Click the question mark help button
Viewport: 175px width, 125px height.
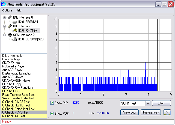[167, 112]
